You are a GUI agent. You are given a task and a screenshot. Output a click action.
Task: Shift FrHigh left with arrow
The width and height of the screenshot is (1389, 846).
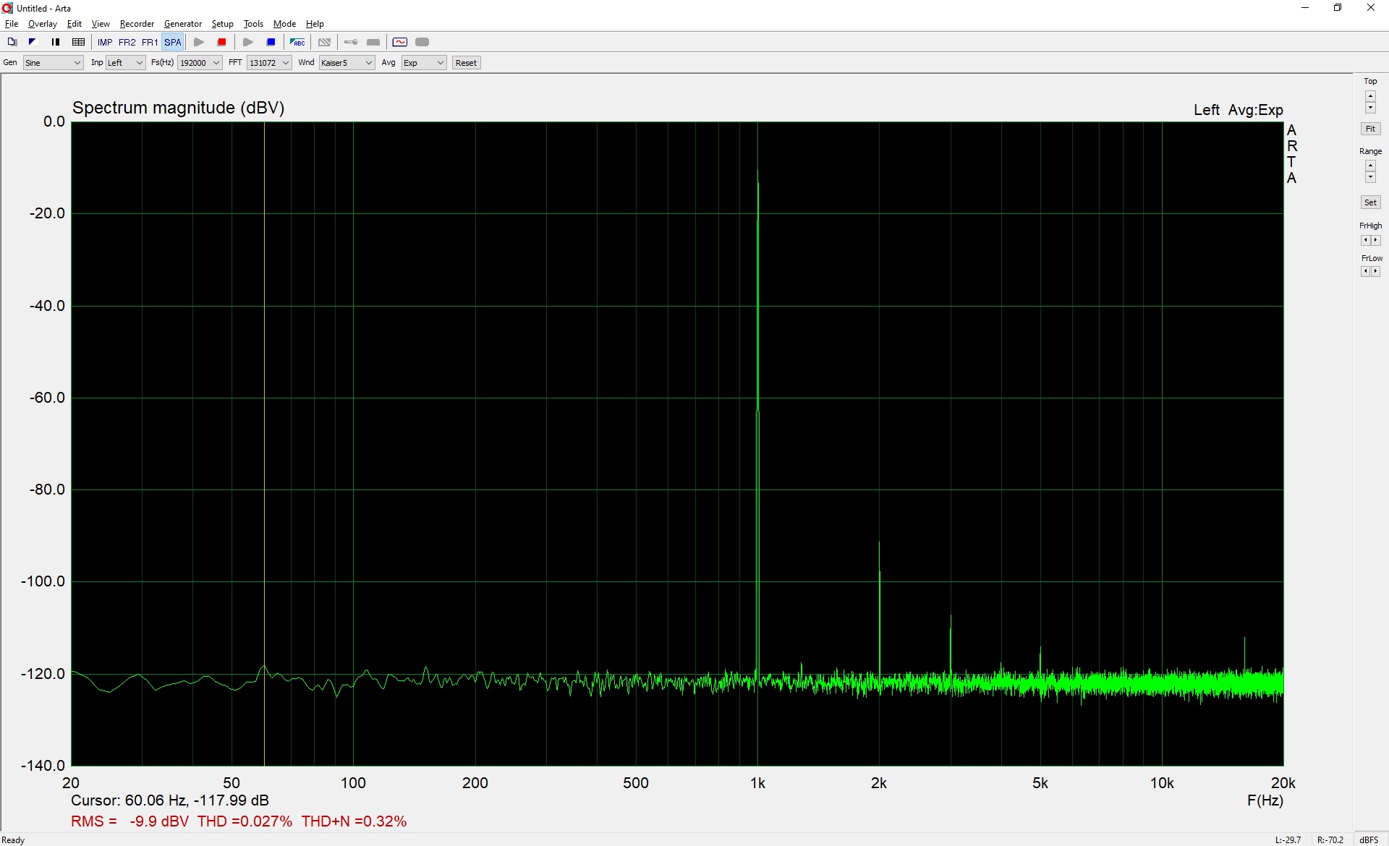point(1365,240)
